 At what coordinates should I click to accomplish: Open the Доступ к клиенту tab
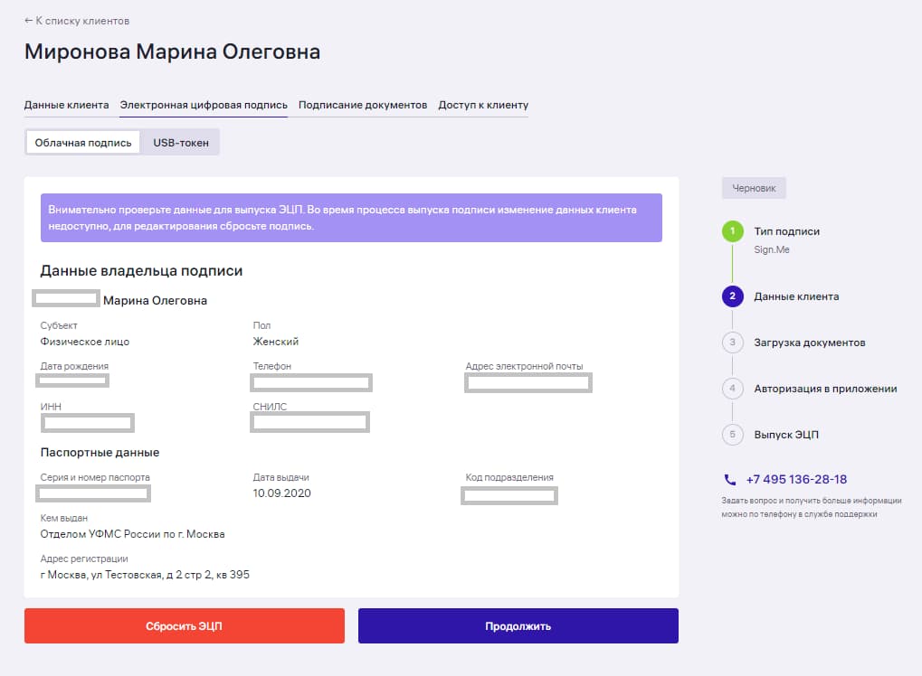(x=483, y=105)
